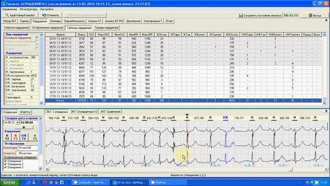Open the date dropdown showing 14.05.10
Image resolution: width=330 pixels, height=186 pixels.
(17, 122)
